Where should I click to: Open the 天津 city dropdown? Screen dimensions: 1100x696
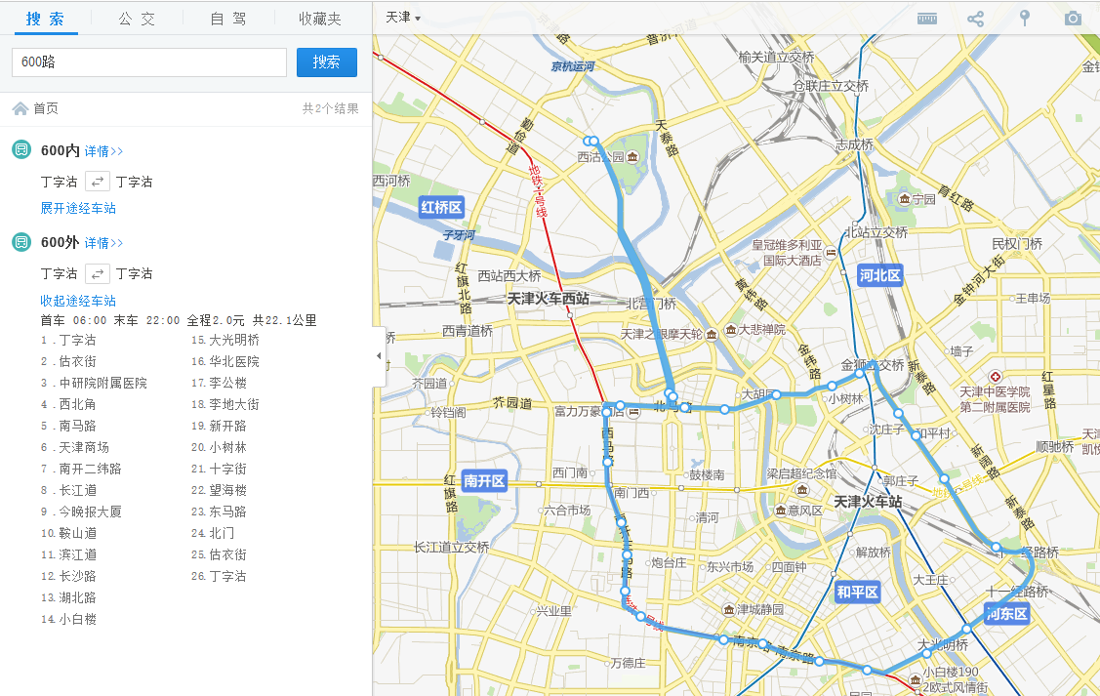tap(402, 18)
